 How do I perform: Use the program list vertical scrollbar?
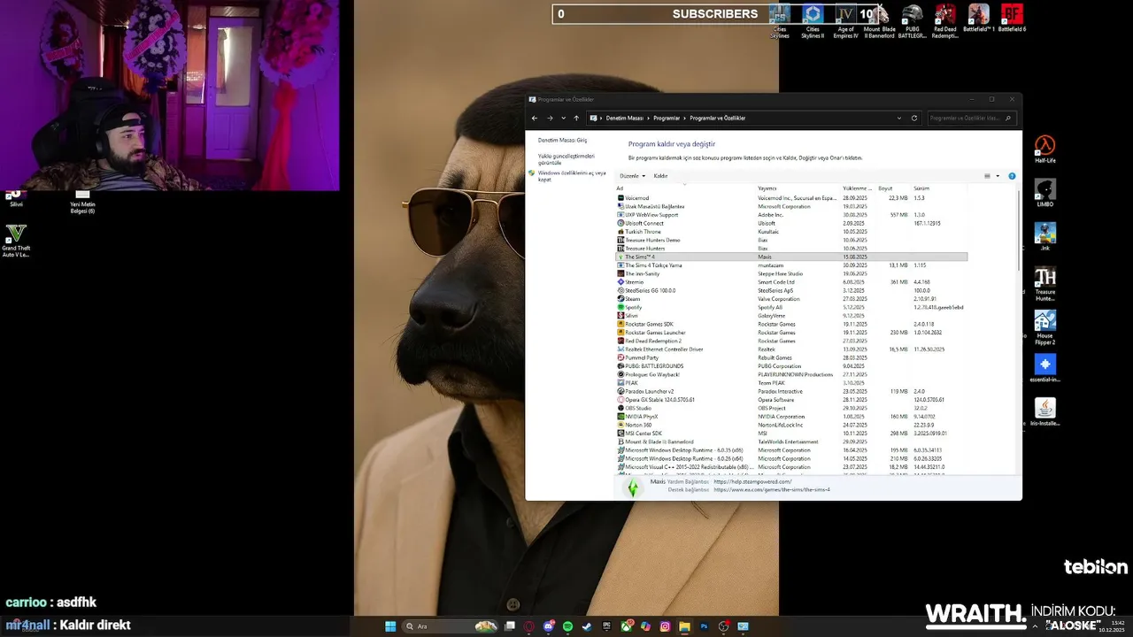click(x=1018, y=230)
